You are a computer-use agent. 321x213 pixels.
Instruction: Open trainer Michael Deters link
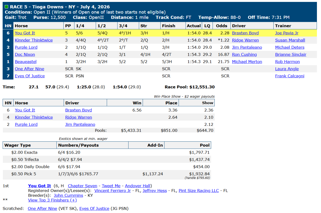tap(290, 47)
